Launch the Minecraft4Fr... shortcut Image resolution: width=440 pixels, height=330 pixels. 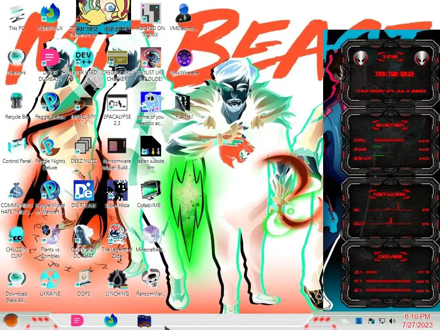pos(150,239)
